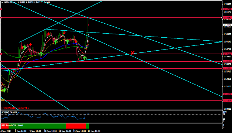
Task: Click the 14 Sep 02:00 time label
Action: 65,131
